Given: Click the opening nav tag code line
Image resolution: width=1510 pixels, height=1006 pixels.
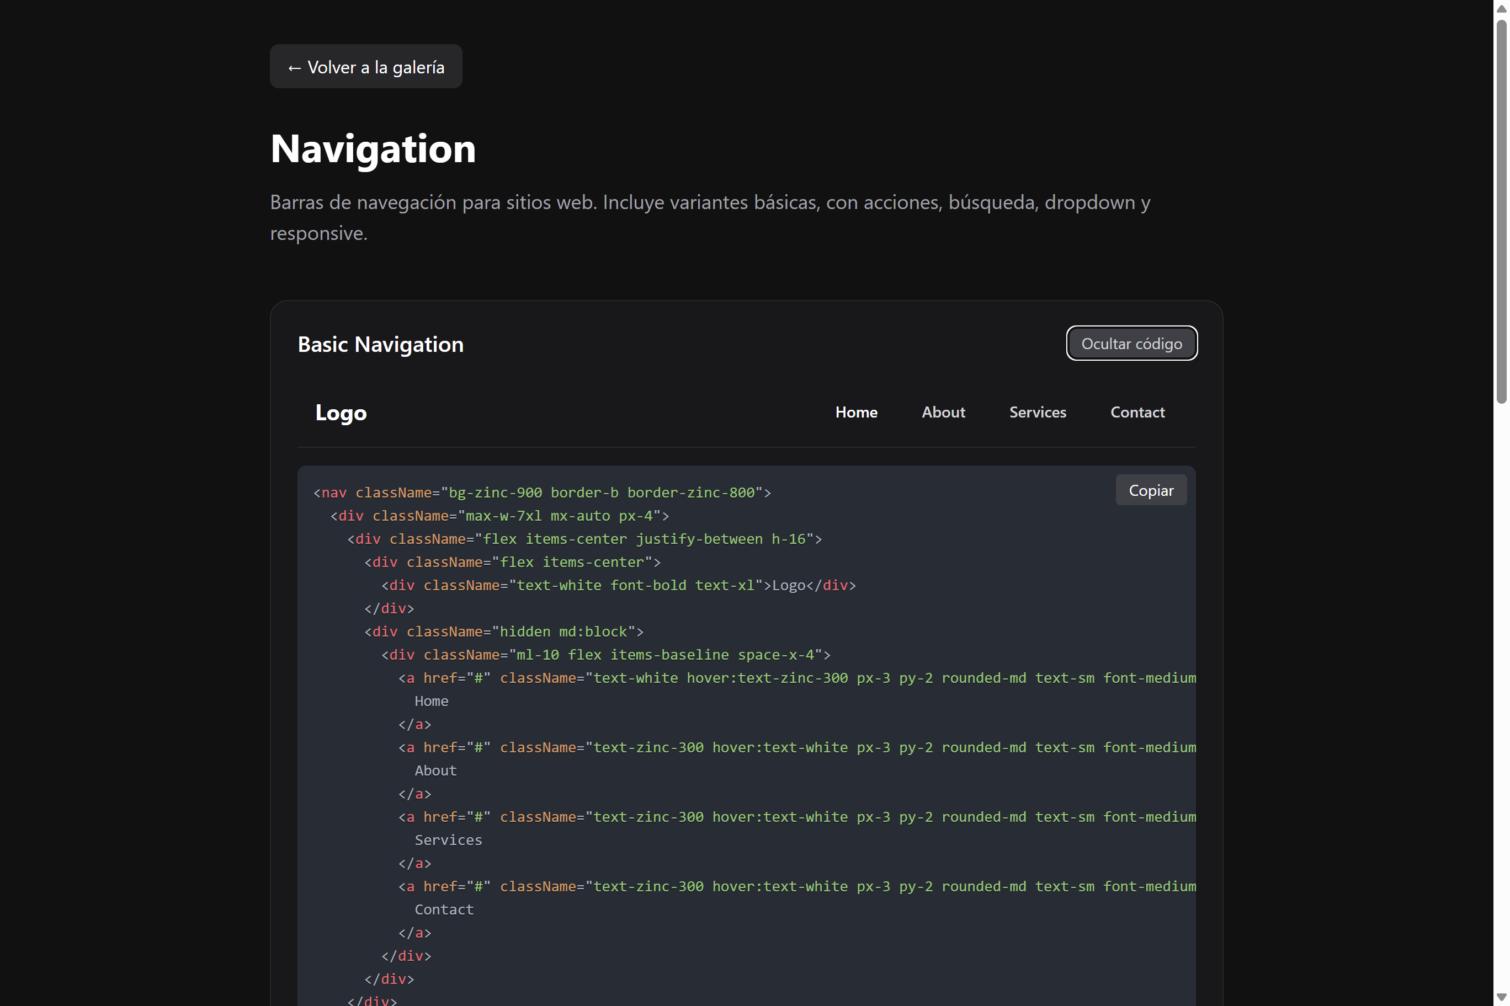Looking at the screenshot, I should tap(542, 493).
